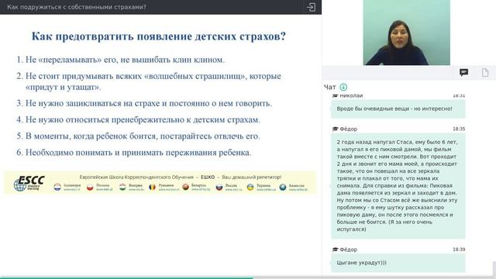Click the graduation cap icon next to Фёдор 18:39

335,250
